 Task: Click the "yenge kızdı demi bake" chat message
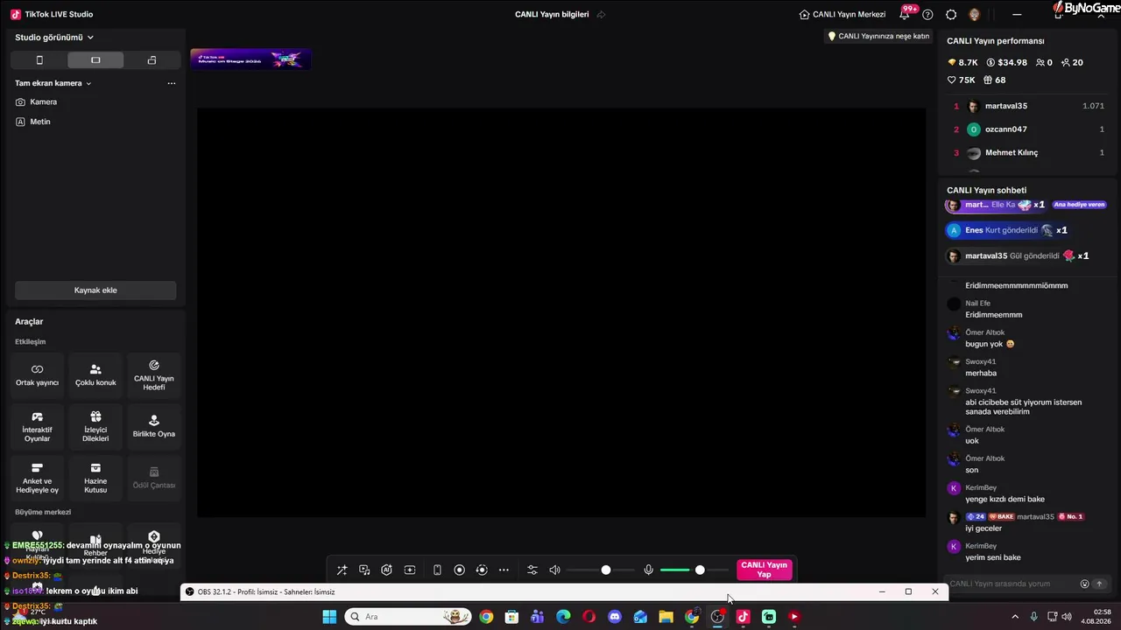(x=1005, y=499)
